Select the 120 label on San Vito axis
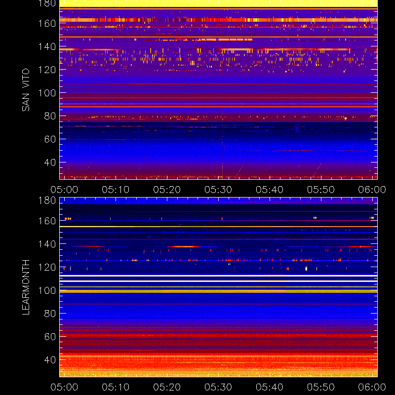Viewport: 395px width, 395px height. [x=47, y=70]
